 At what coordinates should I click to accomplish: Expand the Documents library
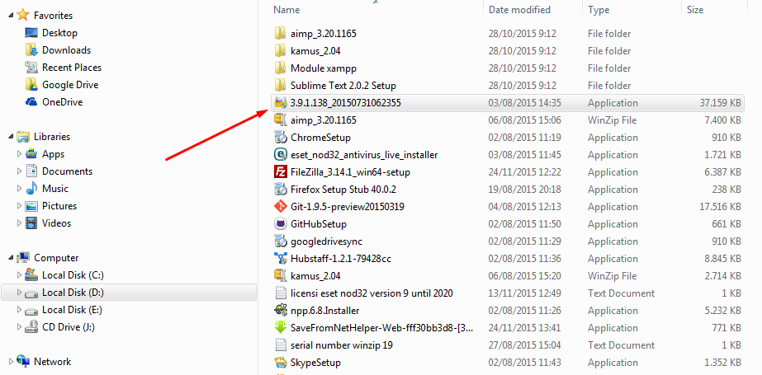pyautogui.click(x=19, y=171)
